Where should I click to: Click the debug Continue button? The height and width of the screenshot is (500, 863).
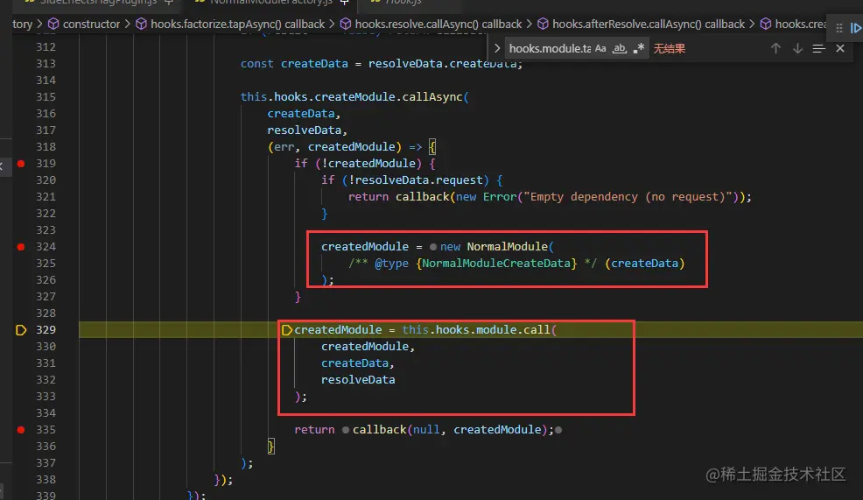(856, 28)
